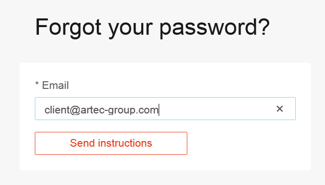Click the red-outlined Send instructions button
This screenshot has height=185, width=325.
click(111, 143)
